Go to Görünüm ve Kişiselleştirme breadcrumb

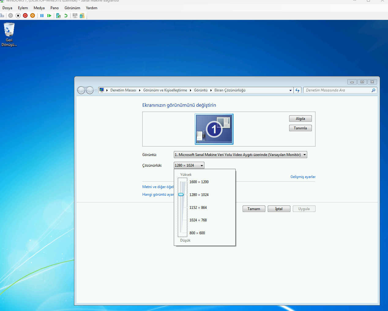click(x=165, y=90)
